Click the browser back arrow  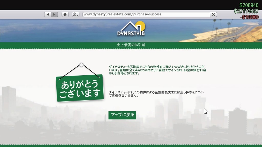(48, 15)
